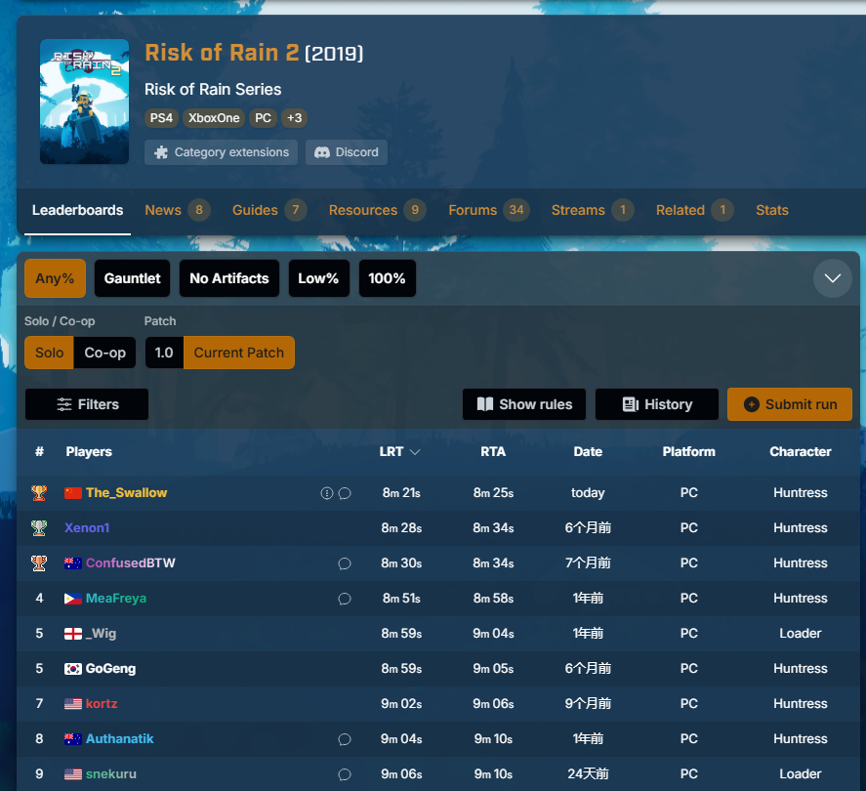
Task: Open comment bubble on MeaFreya's run
Action: pyautogui.click(x=345, y=599)
